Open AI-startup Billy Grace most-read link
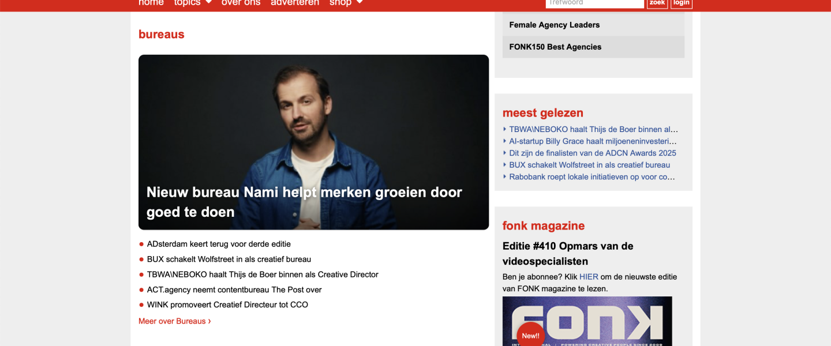The height and width of the screenshot is (346, 831). click(593, 141)
